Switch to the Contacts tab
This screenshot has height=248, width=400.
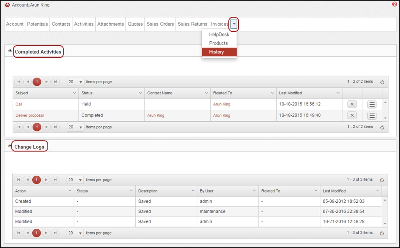pos(61,24)
